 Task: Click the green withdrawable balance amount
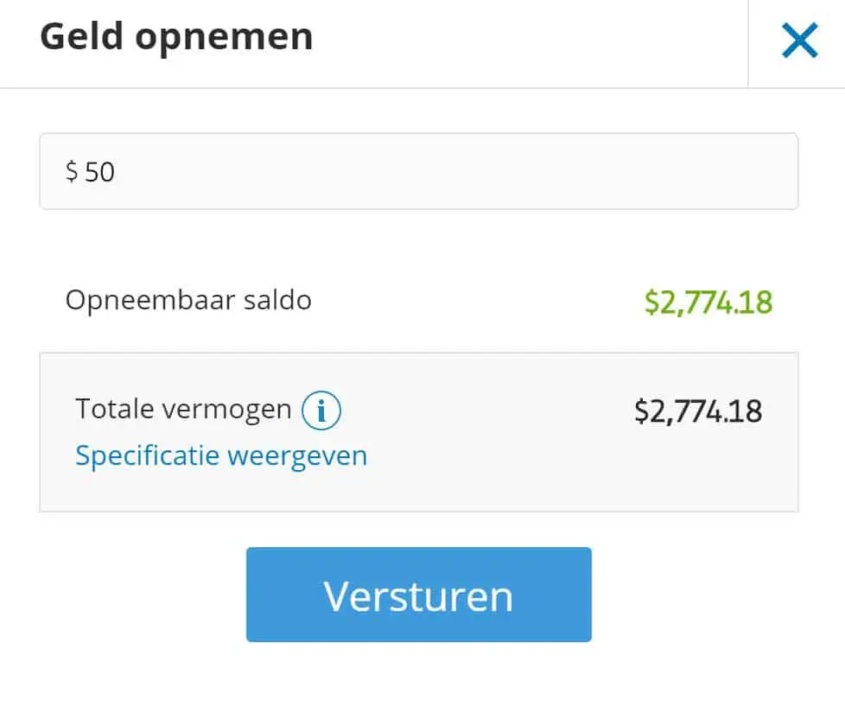pos(708,302)
